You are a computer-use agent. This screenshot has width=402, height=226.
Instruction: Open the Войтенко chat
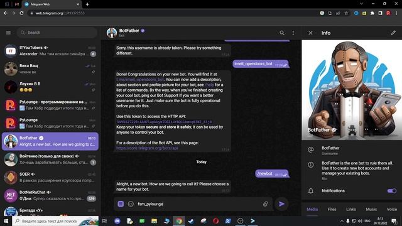[50, 159]
